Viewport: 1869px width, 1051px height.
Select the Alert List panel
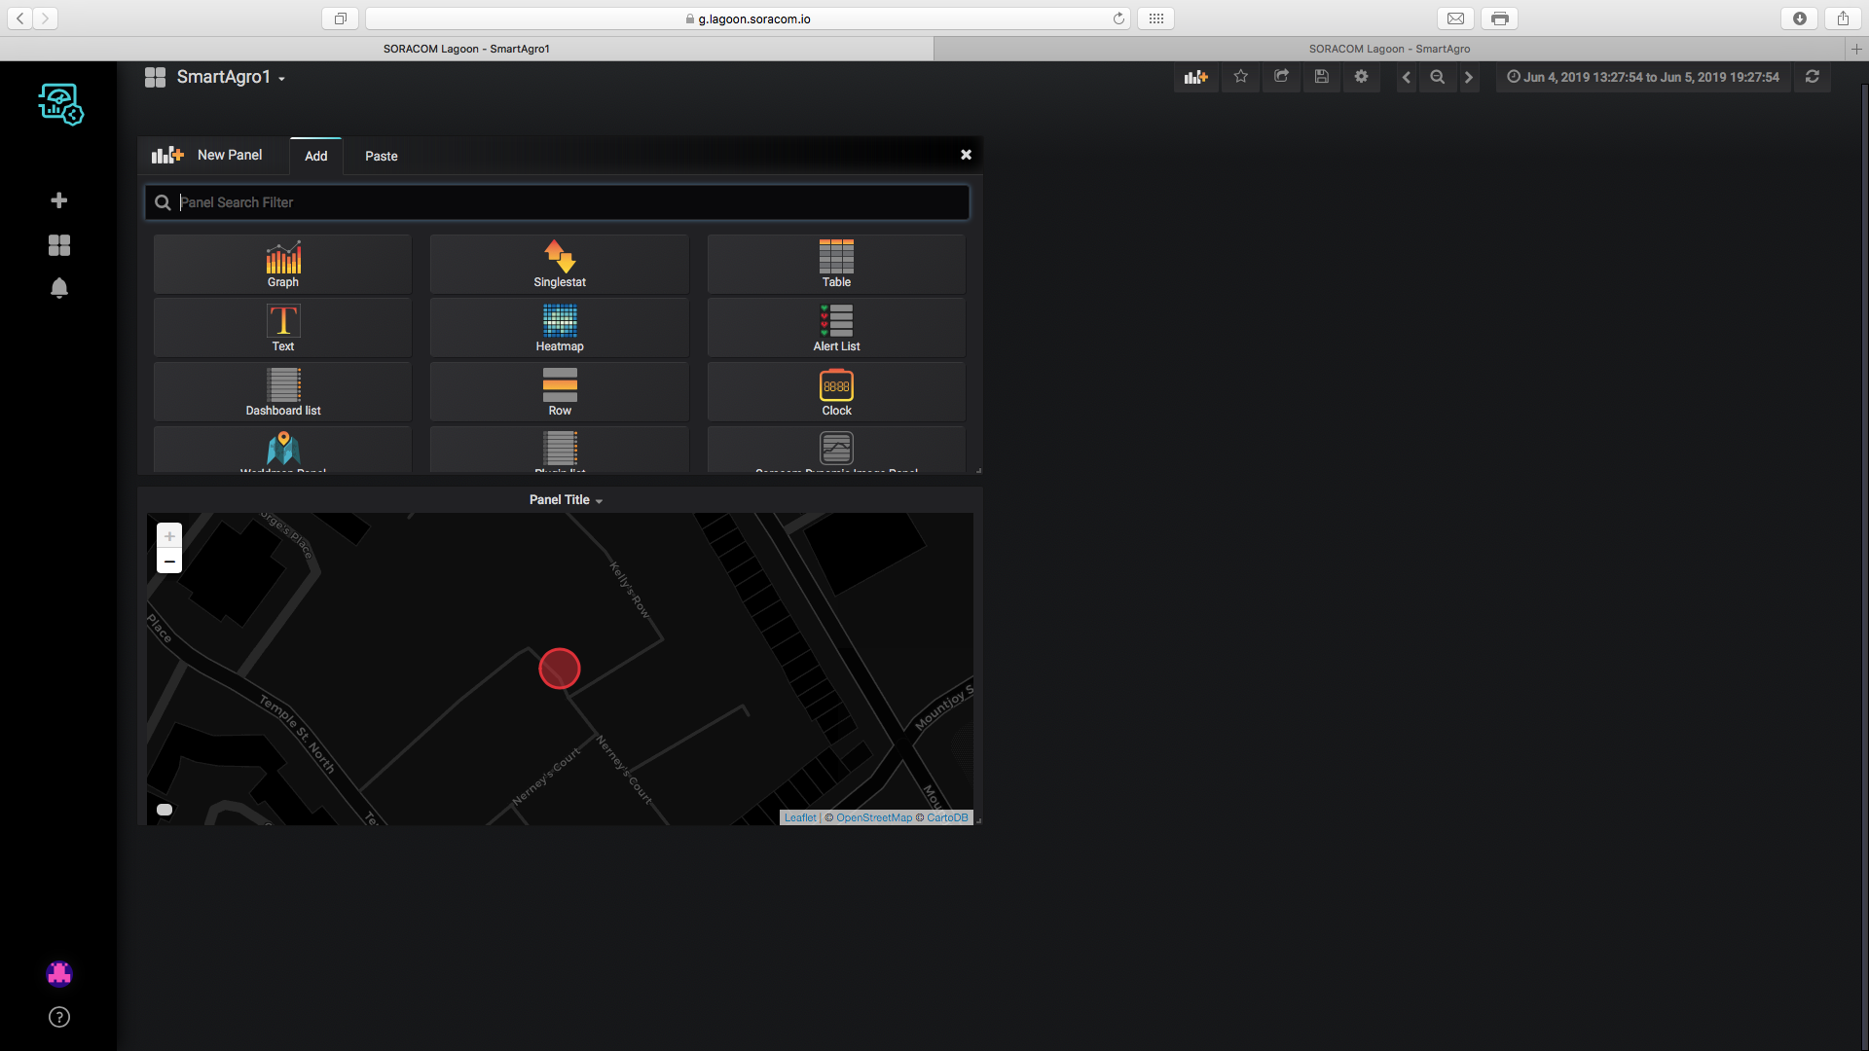point(836,328)
